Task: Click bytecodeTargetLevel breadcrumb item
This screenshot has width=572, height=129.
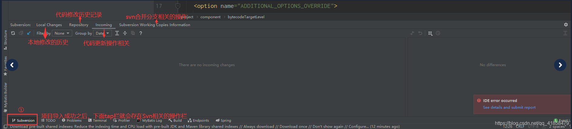Action: point(246,17)
